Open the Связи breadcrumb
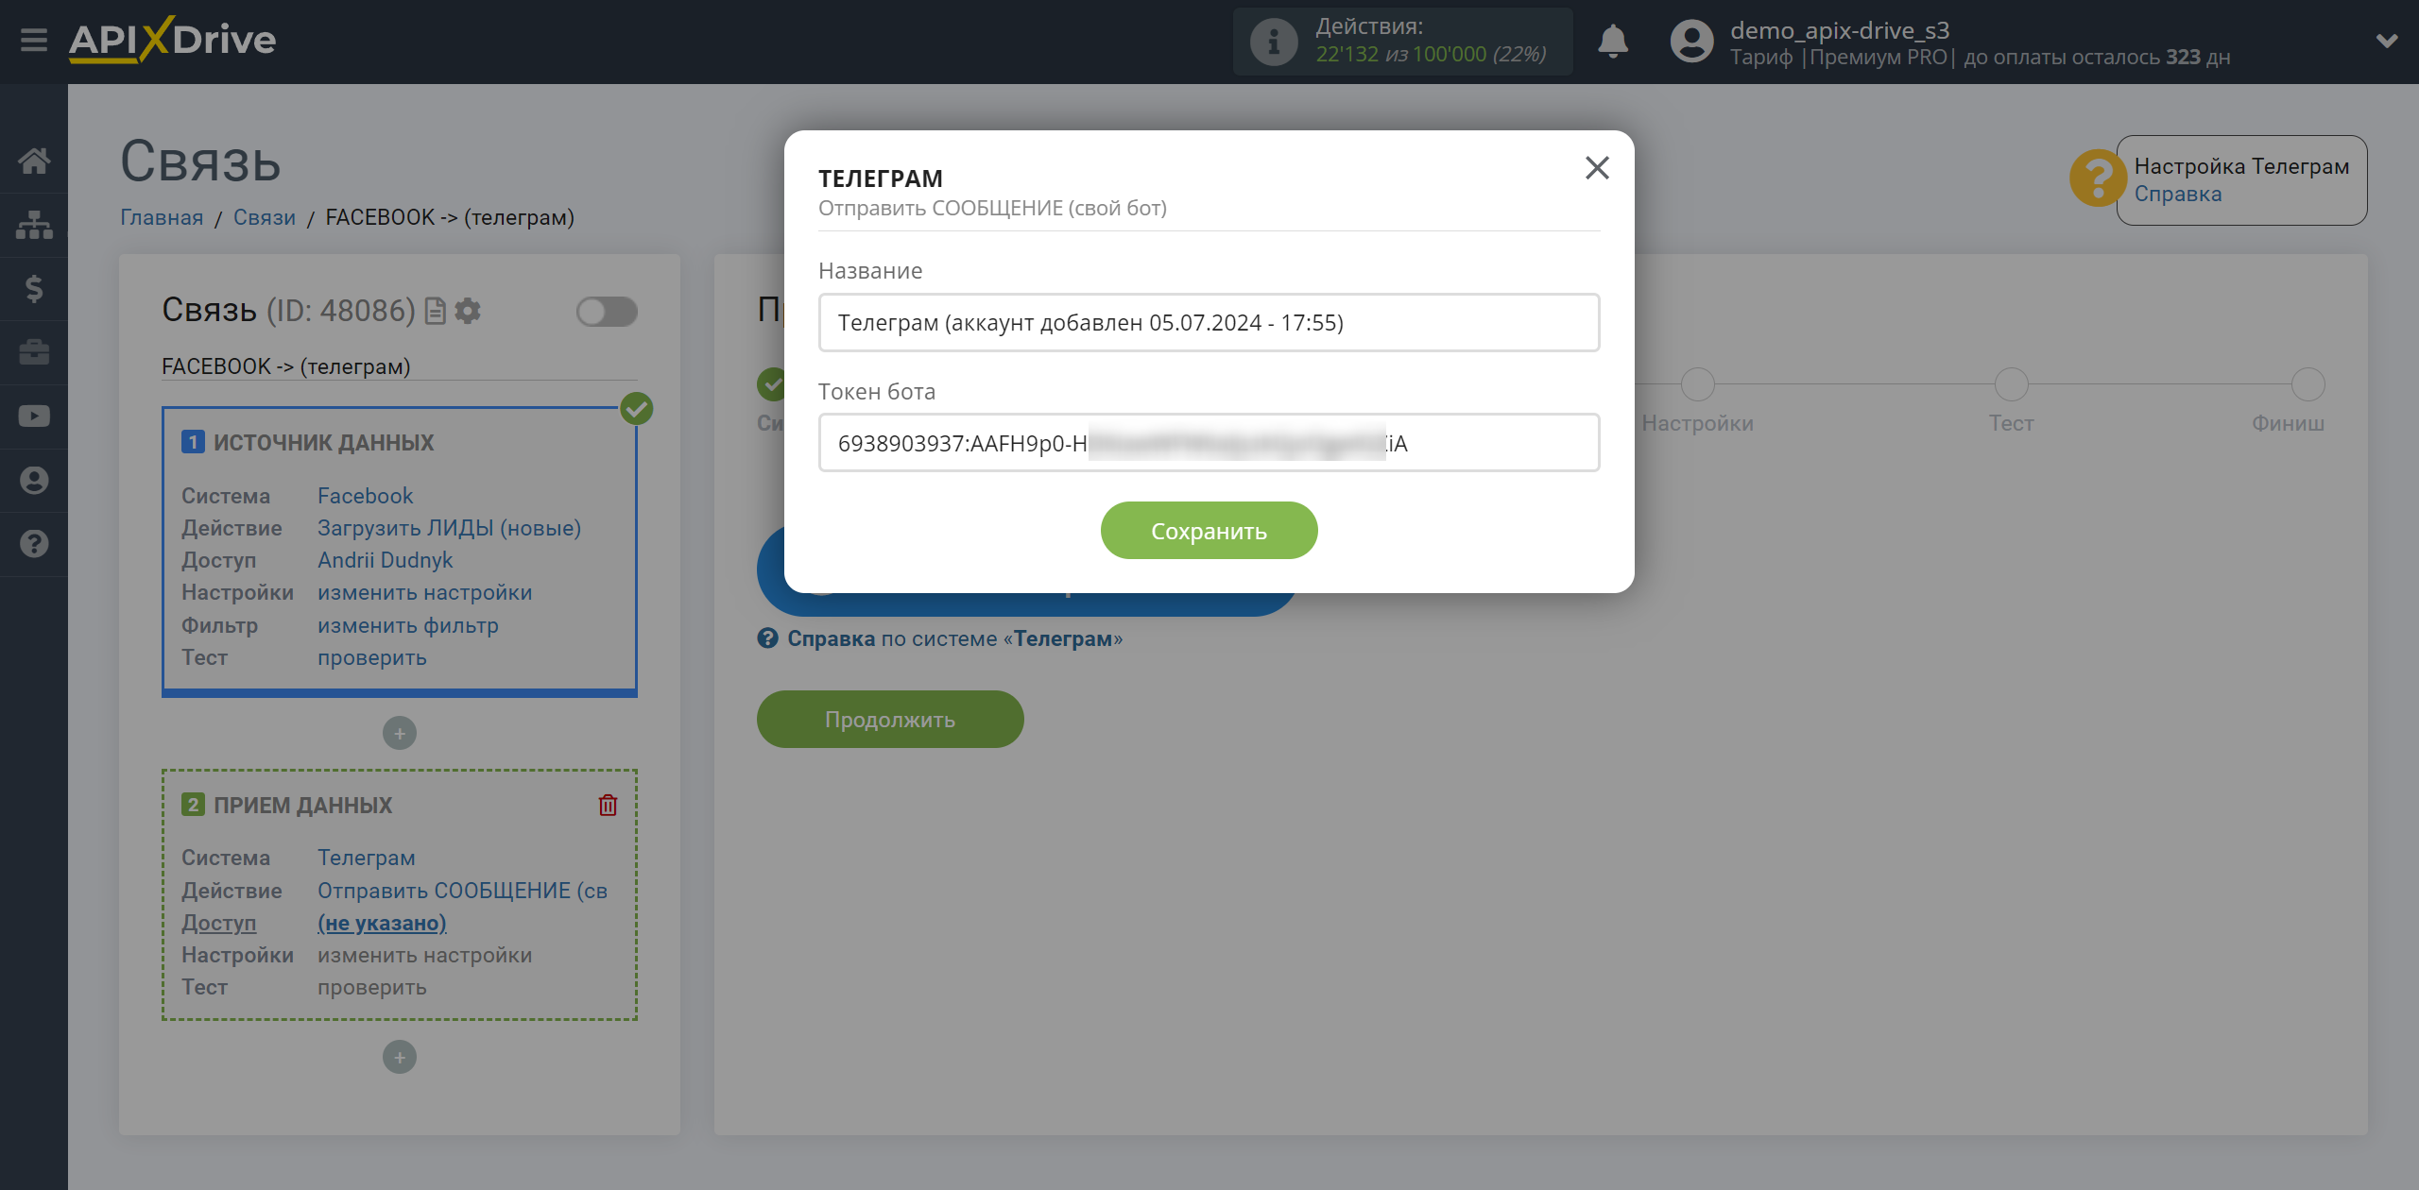This screenshot has height=1190, width=2419. (x=265, y=217)
